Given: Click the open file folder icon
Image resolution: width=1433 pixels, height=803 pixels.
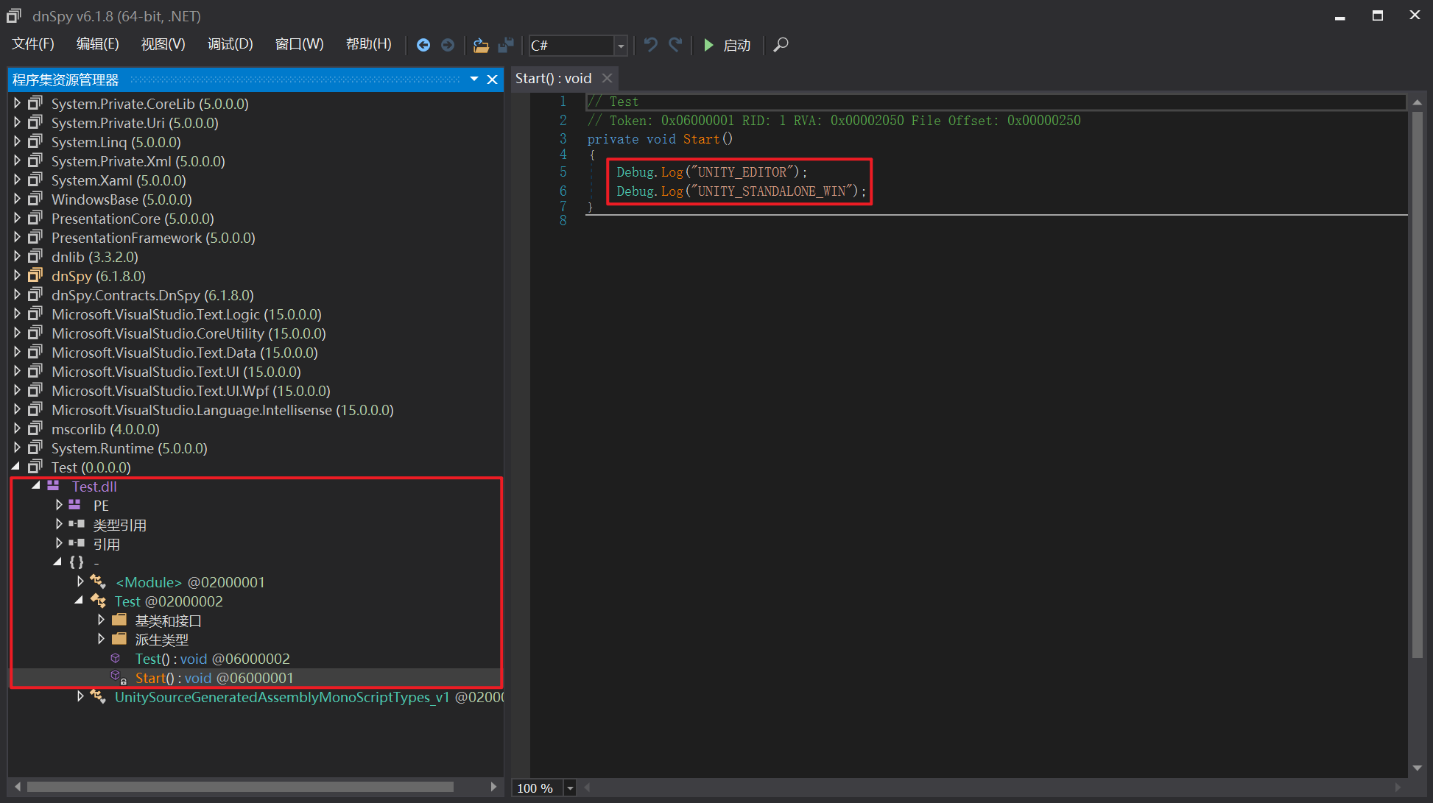Looking at the screenshot, I should click(481, 45).
